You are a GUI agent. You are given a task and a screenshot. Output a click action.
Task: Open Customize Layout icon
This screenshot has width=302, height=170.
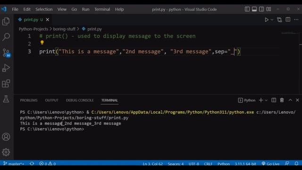[x=268, y=9]
